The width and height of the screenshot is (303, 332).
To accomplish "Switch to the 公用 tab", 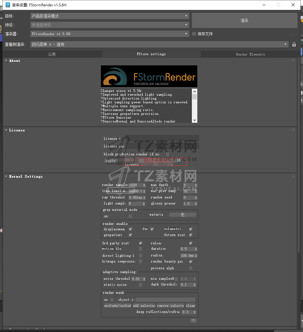I will click(52, 55).
